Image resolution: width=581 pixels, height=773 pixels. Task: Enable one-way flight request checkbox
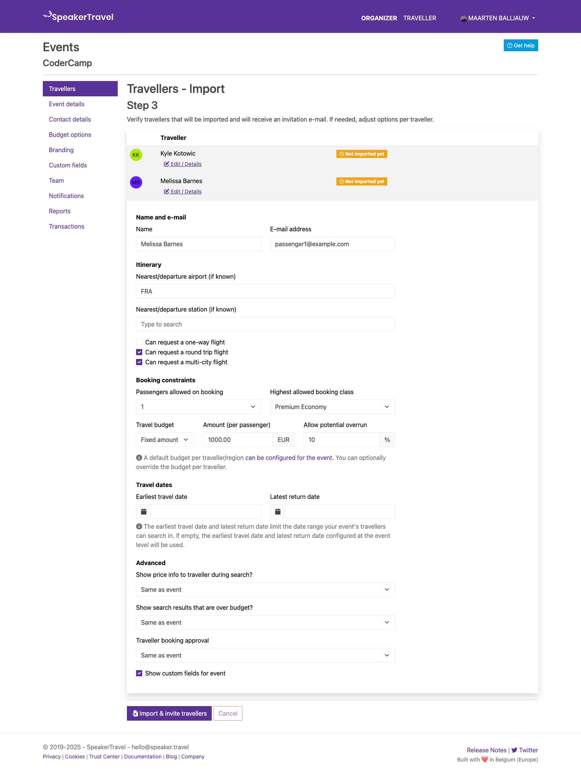139,342
